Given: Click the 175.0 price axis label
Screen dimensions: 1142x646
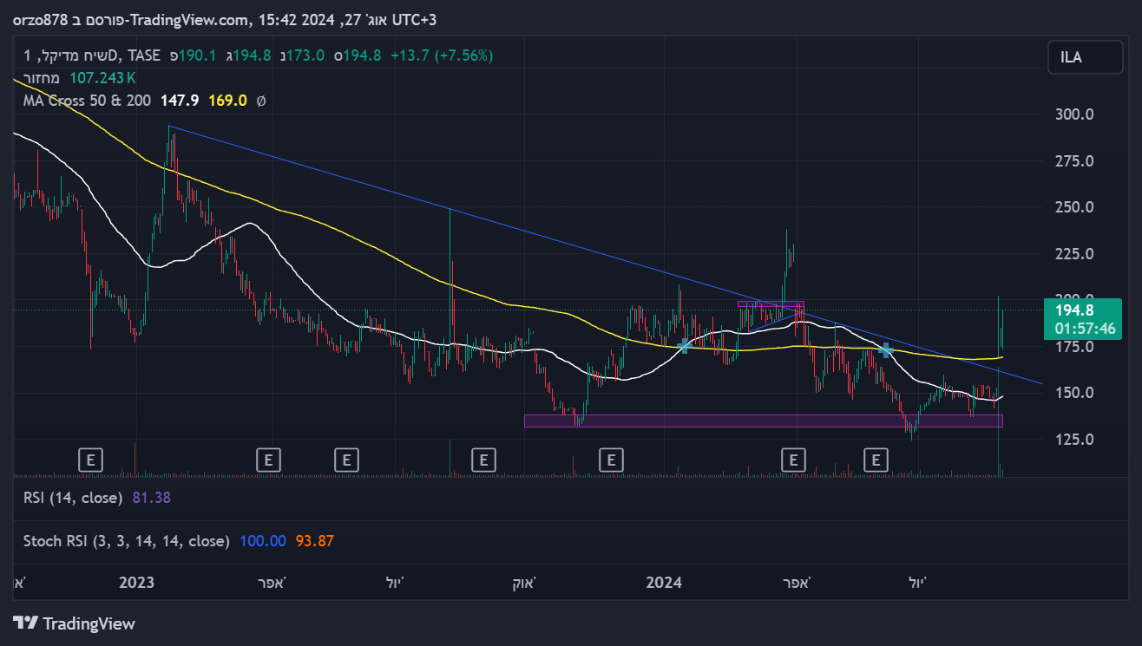Looking at the screenshot, I should pos(1073,347).
